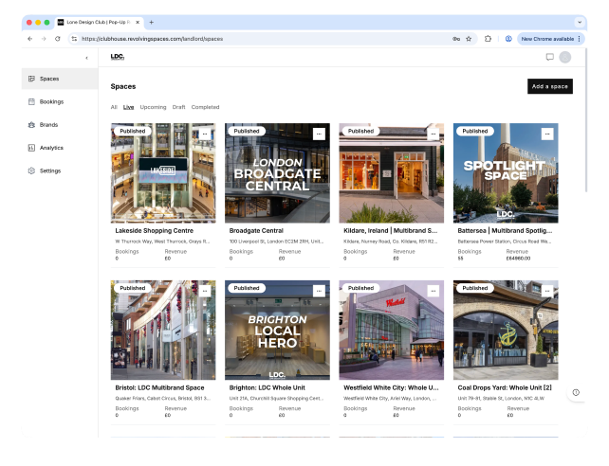Open Spaces in the sidebar
Image resolution: width=609 pixels, height=466 pixels.
[x=60, y=79]
